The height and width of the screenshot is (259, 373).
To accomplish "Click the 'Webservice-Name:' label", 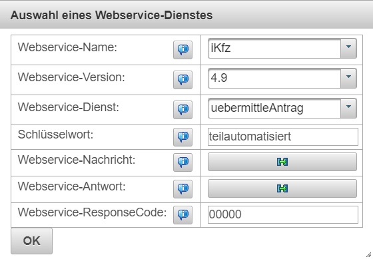I will click(x=67, y=47).
